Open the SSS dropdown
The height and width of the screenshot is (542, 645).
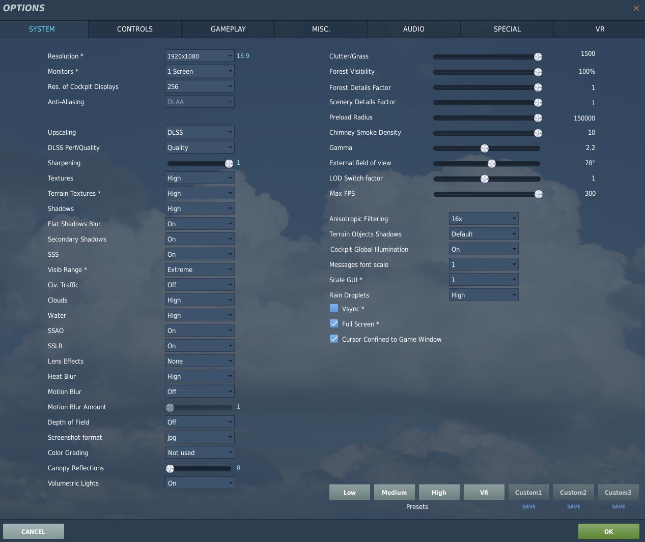point(200,254)
